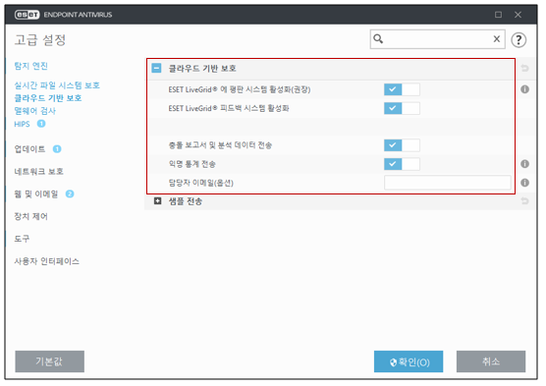The height and width of the screenshot is (386, 546).
Task: Click the 취소 button
Action: 491,361
